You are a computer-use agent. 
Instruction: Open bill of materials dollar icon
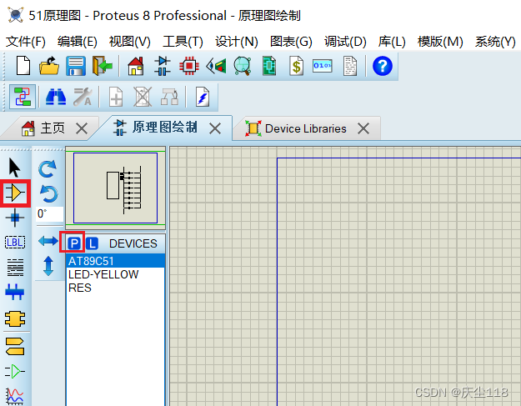pyautogui.click(x=296, y=66)
